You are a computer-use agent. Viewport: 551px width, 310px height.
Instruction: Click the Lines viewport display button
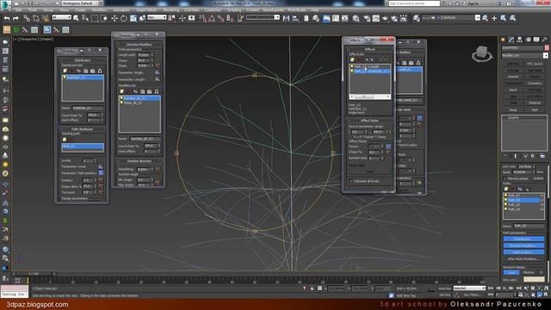coord(511,272)
